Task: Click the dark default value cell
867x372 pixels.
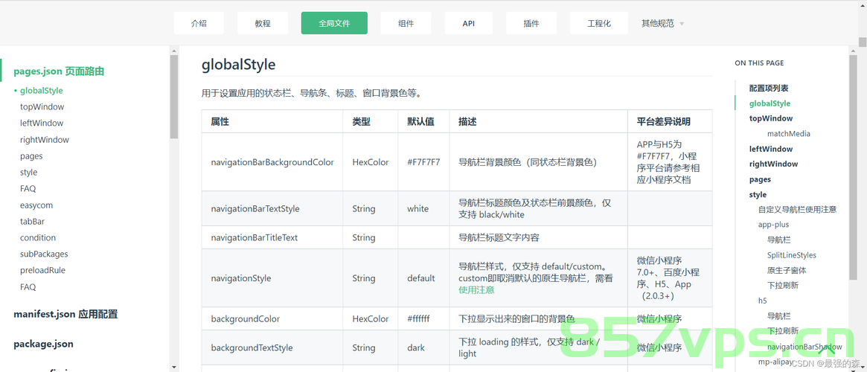Action: coord(423,347)
